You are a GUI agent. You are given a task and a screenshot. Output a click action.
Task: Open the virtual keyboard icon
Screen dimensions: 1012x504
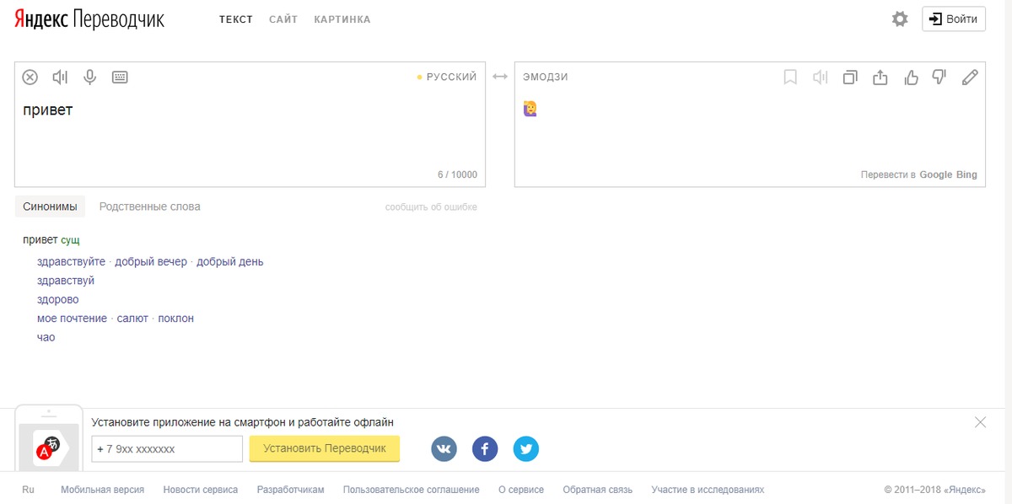pyautogui.click(x=120, y=78)
